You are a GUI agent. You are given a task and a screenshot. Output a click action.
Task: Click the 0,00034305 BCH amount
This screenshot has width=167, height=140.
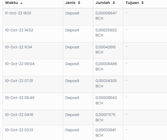[106, 83]
